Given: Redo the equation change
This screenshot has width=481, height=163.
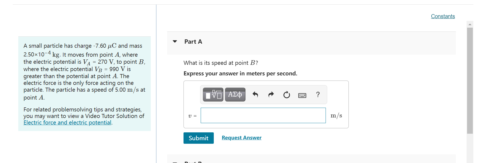Looking at the screenshot, I should [x=271, y=94].
